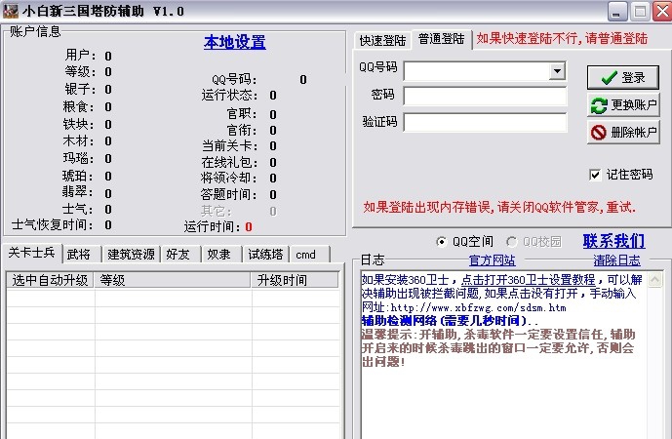The image size is (672, 439).
Task: Click the 银子 label
Action: coord(80,89)
